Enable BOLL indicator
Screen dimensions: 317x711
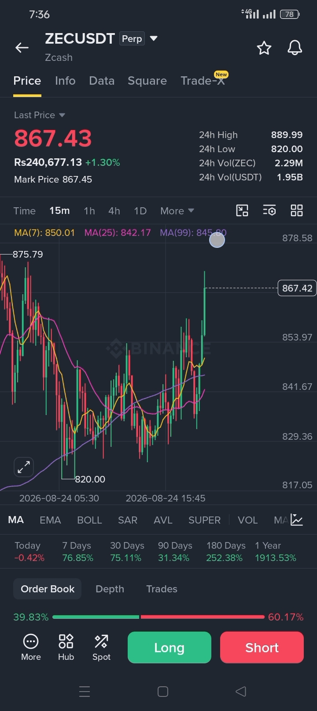tap(89, 520)
